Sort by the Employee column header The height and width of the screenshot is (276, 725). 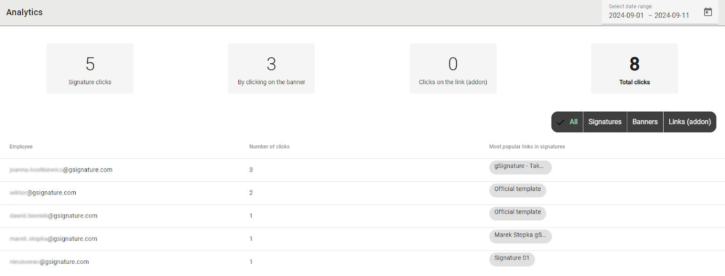[x=21, y=147]
